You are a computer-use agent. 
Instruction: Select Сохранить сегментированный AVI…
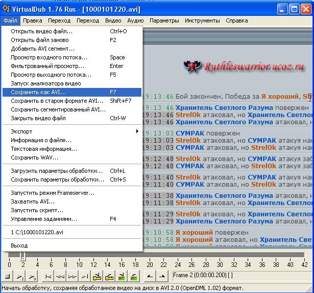point(72,109)
